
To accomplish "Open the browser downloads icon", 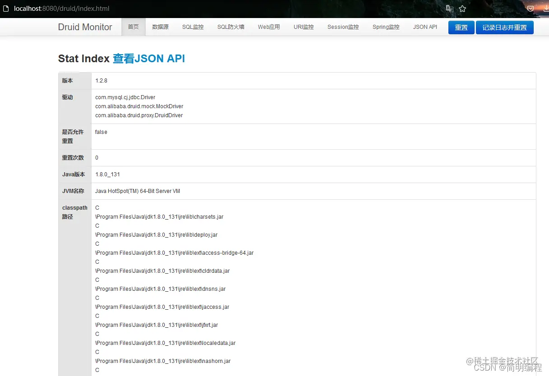I will tap(546, 9).
